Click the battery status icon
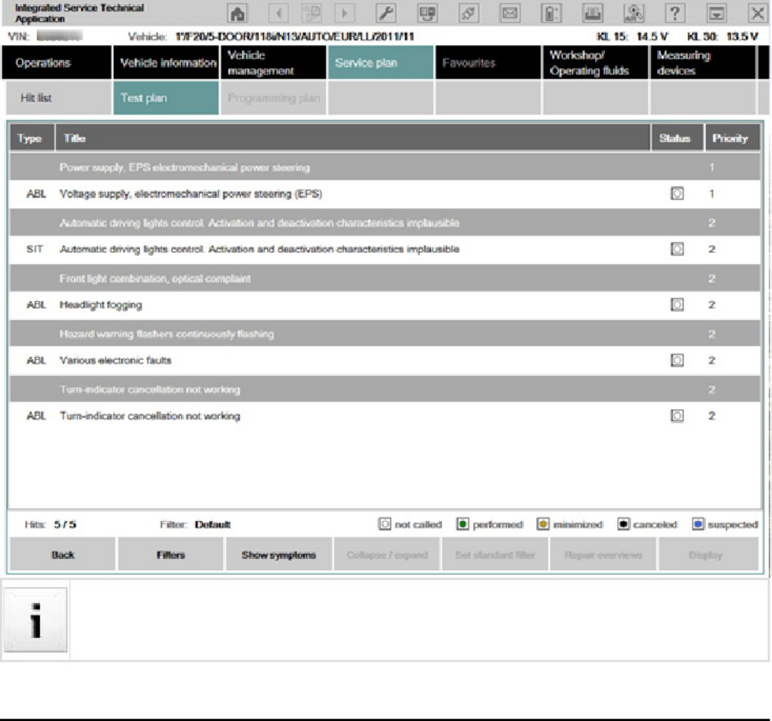 [x=551, y=13]
